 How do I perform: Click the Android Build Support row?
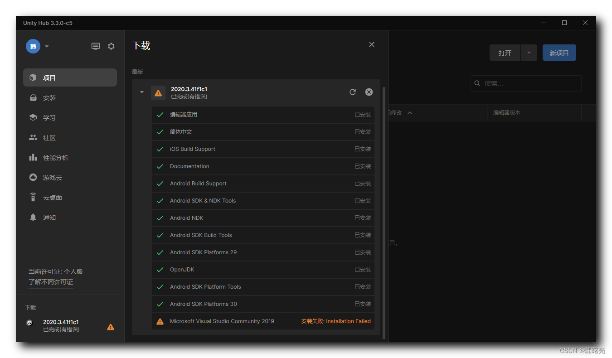[263, 184]
